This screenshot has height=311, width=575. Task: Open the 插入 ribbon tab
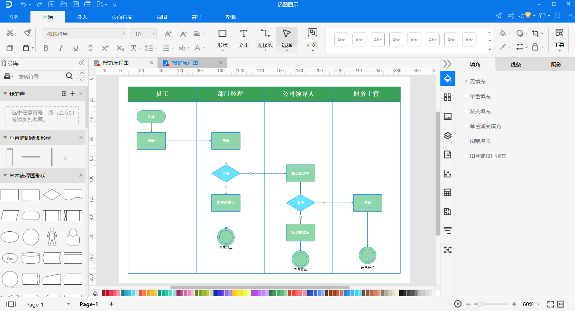(x=82, y=17)
